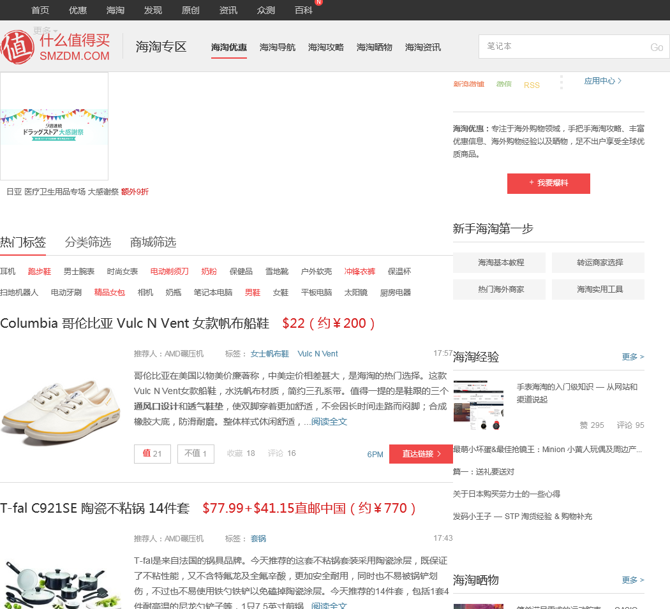The height and width of the screenshot is (609, 670).
Task: Select the 海淘晒物 section tab
Action: point(375,47)
